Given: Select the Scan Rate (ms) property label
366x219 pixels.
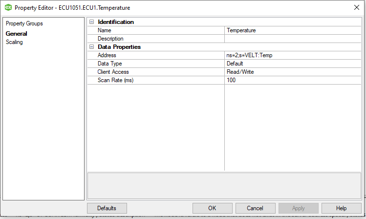Looking at the screenshot, I should (115, 80).
